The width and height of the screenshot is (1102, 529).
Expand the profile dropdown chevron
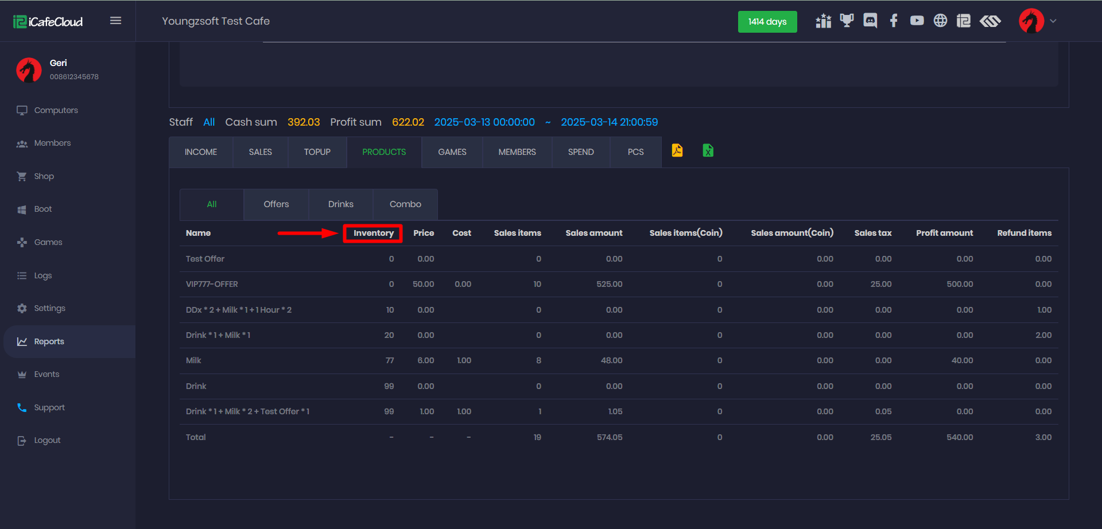click(x=1053, y=21)
